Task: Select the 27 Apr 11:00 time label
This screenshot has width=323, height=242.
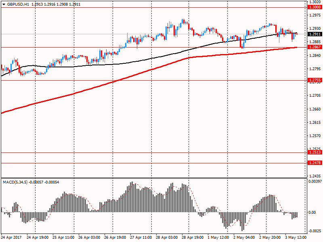Action: coord(141,238)
